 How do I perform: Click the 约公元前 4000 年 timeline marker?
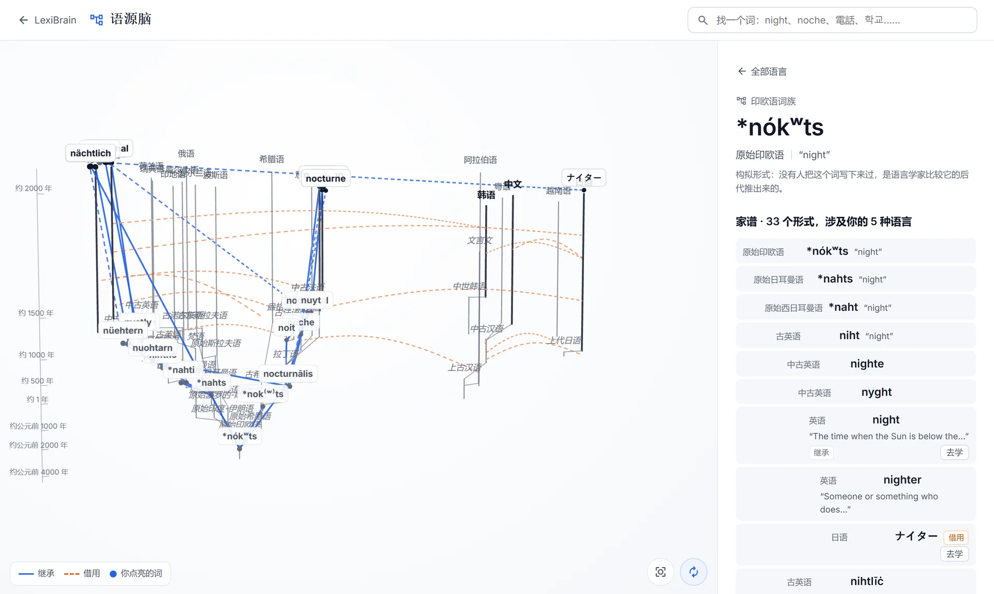pyautogui.click(x=39, y=472)
